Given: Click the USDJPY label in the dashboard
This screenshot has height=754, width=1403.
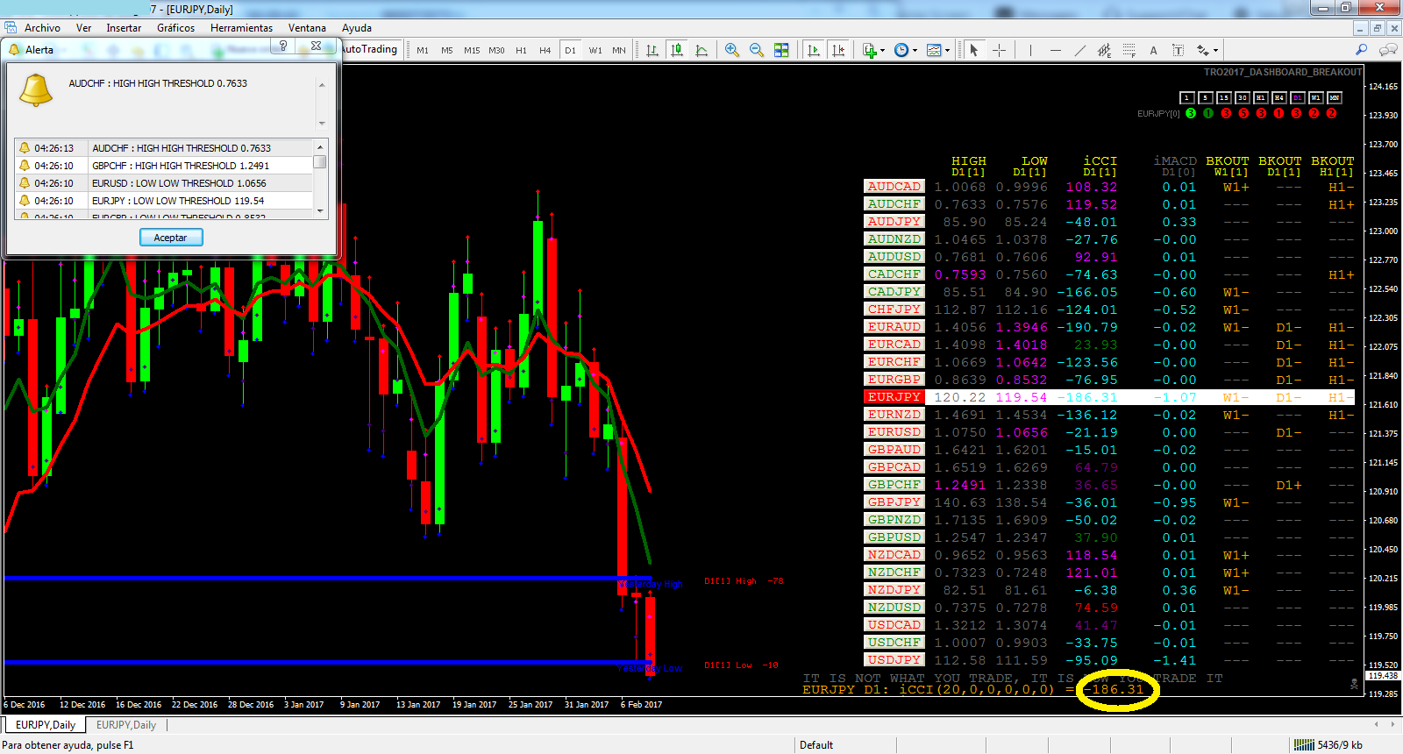Looking at the screenshot, I should 894,660.
